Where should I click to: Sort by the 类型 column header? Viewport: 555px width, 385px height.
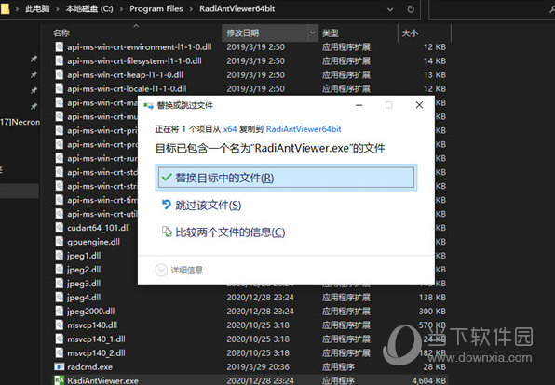pyautogui.click(x=331, y=33)
